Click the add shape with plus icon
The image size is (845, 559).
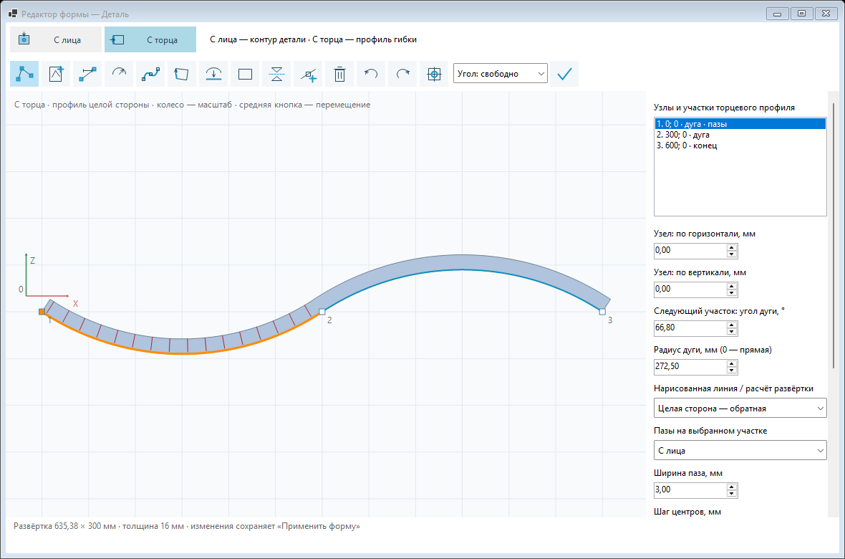[56, 74]
